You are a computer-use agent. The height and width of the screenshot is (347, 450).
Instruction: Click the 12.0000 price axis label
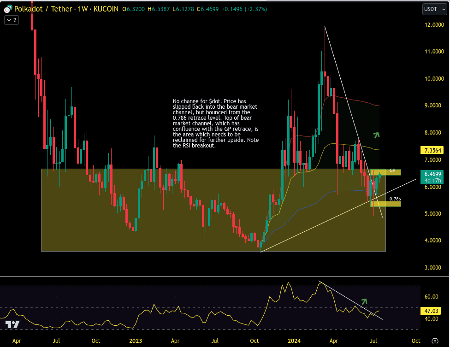click(434, 25)
